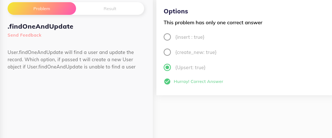Click the problem description paragraph
332x138 pixels.
click(72, 59)
